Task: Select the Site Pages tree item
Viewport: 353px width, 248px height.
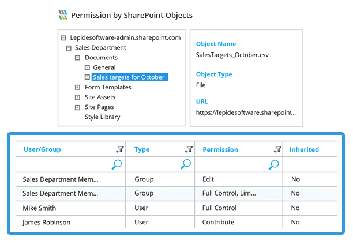Action: (x=99, y=107)
